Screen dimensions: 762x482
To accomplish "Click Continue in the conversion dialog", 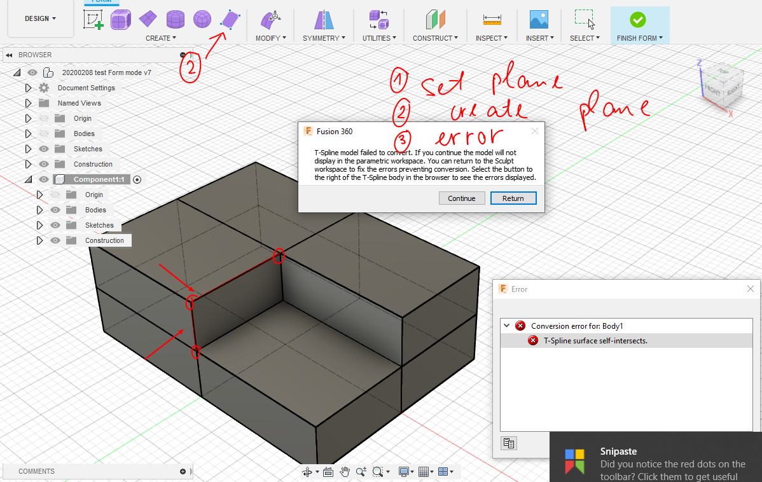I will 462,198.
